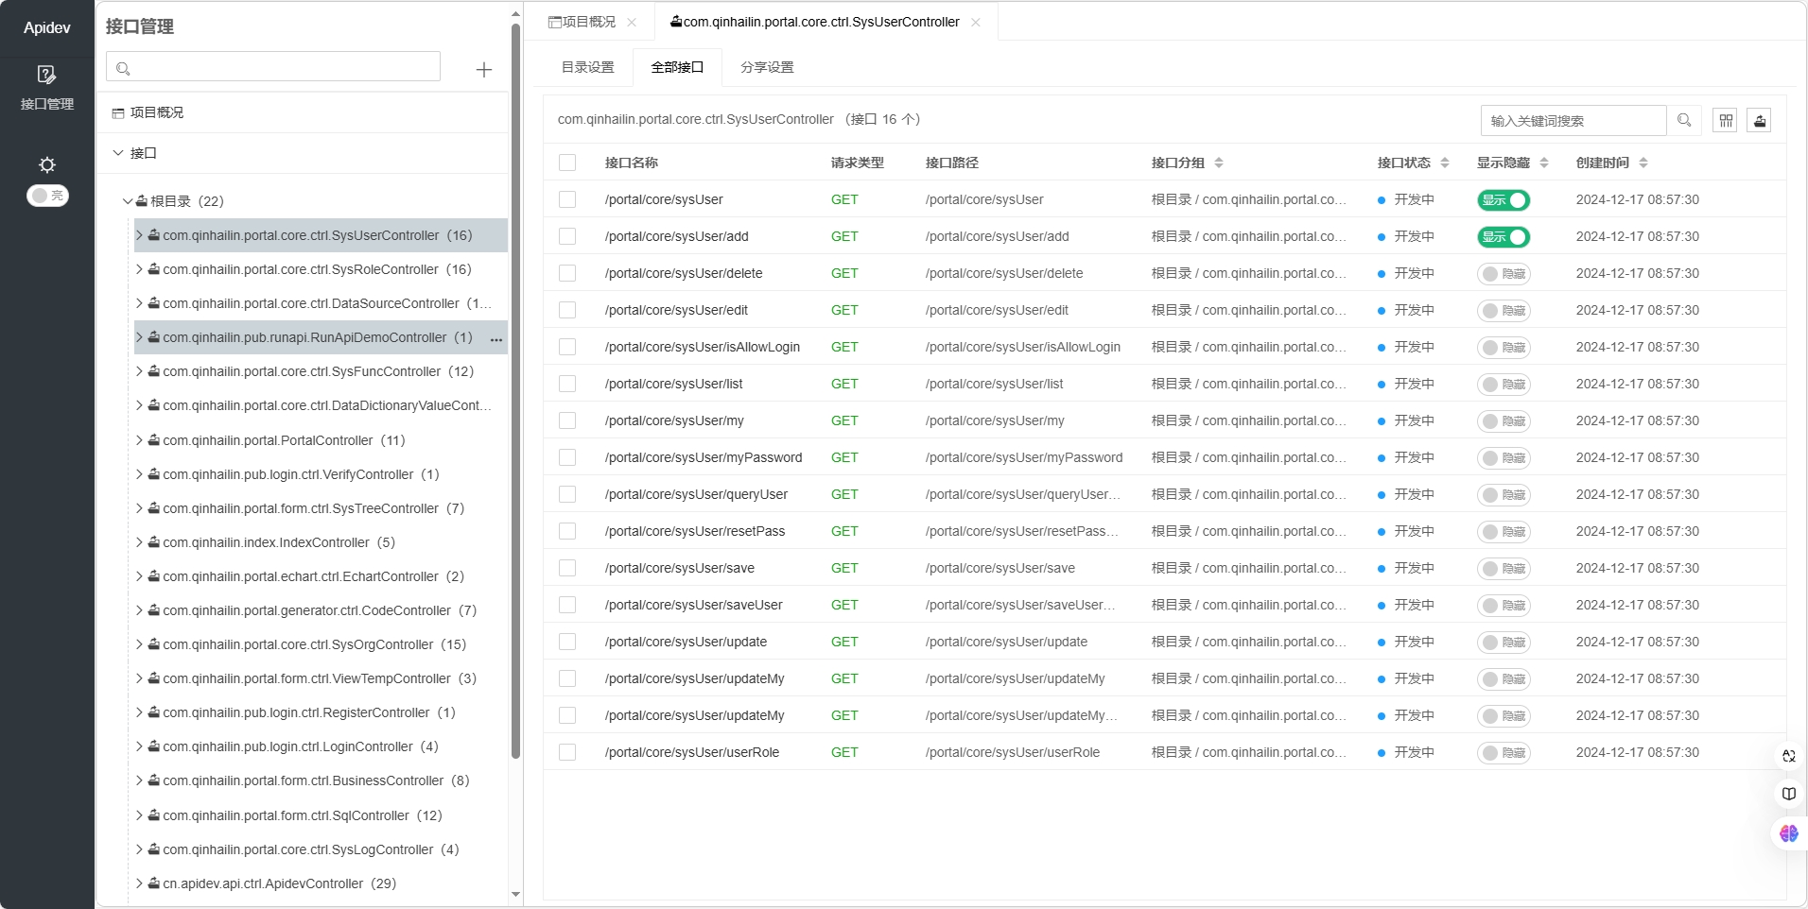Click the translate icon on the right edge

tap(1787, 756)
